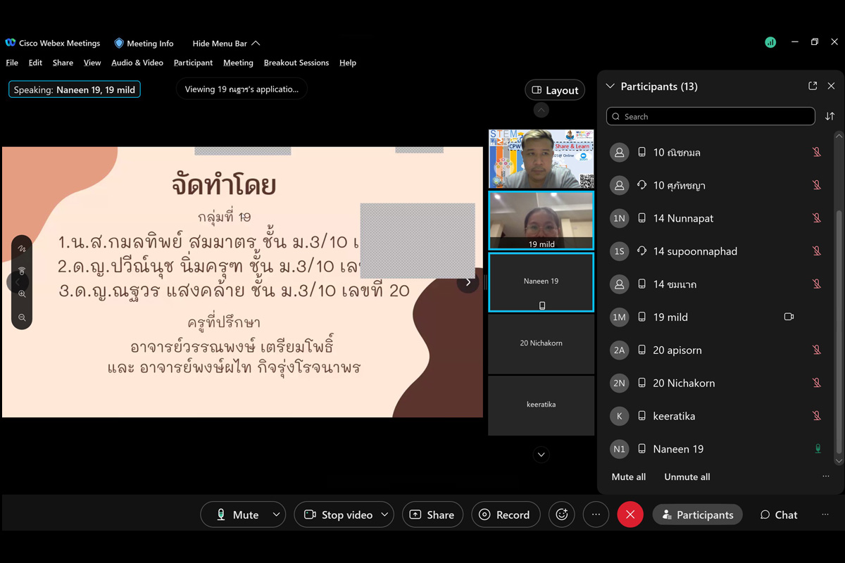This screenshot has height=563, width=845.
Task: Click the red leave meeting button
Action: tap(630, 515)
